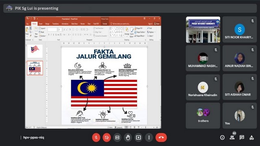Select the SITI AISHAH OMAR tile

pos(240,87)
